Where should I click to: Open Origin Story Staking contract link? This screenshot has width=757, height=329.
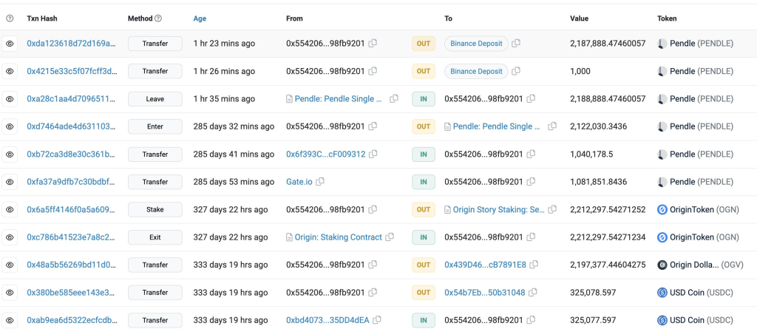(x=499, y=210)
